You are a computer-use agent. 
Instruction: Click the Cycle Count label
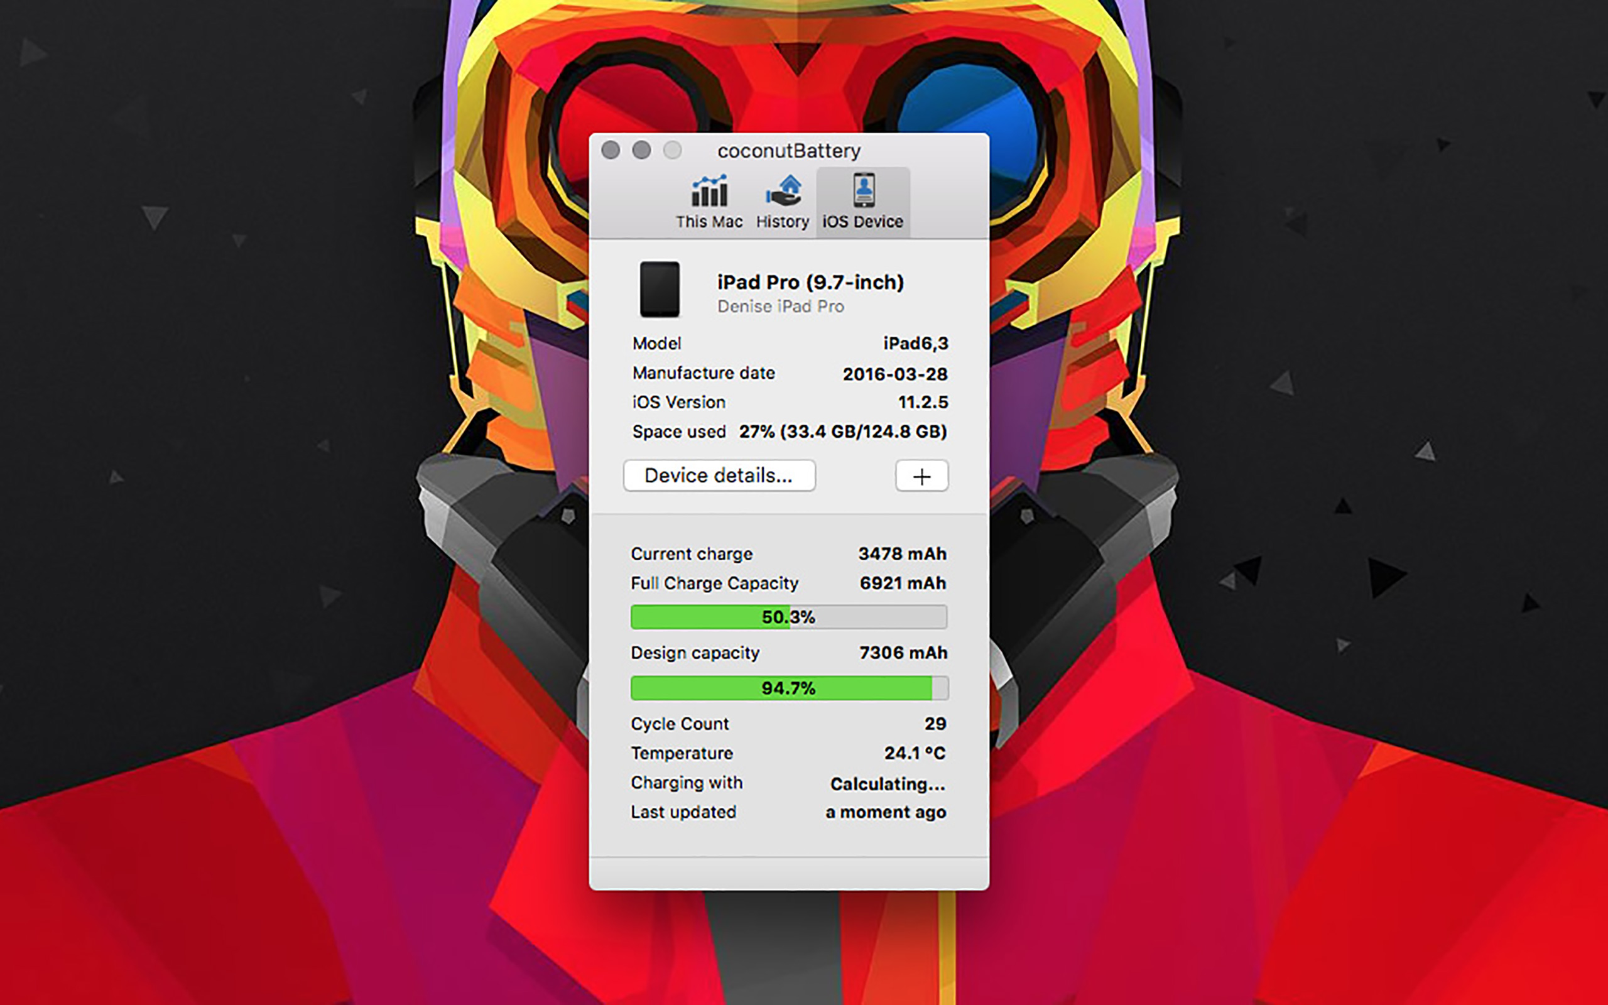pos(680,724)
